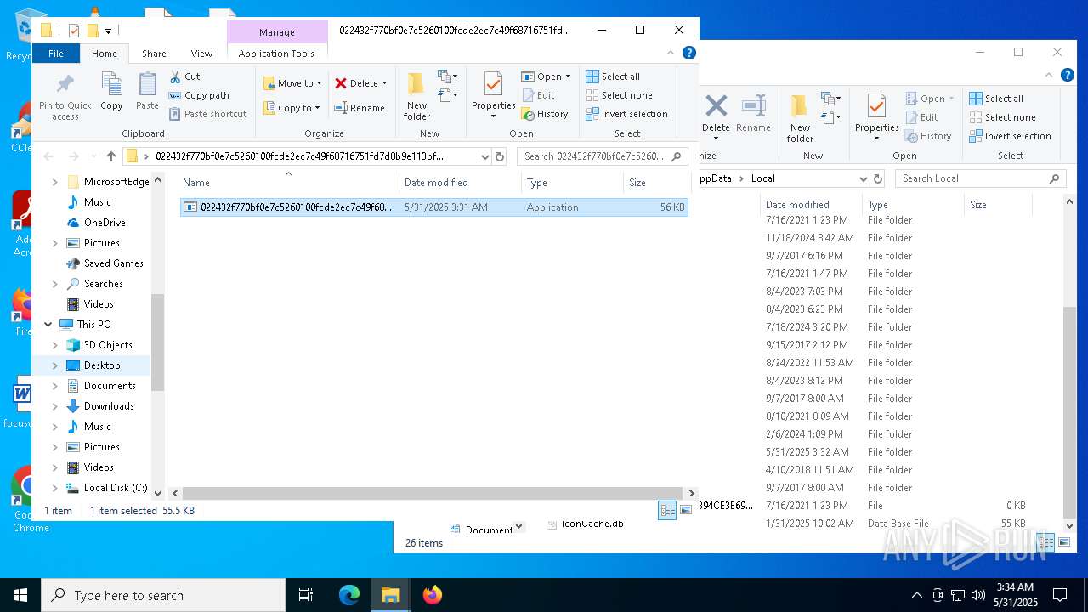Click the front window search box
The image size is (1088, 612).
click(x=602, y=156)
